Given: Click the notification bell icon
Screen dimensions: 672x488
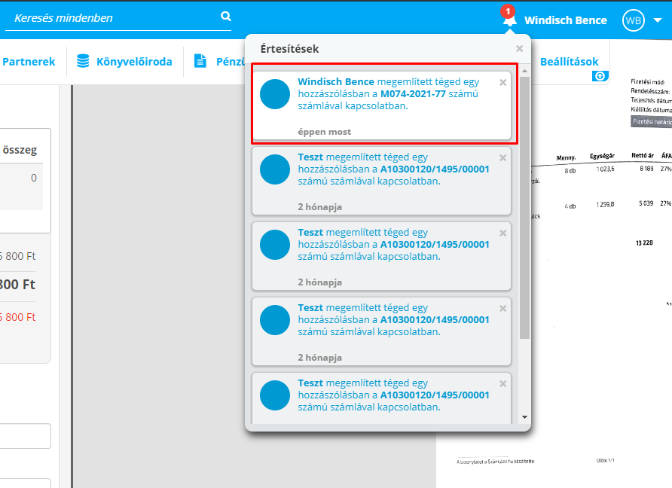Looking at the screenshot, I should (x=510, y=20).
